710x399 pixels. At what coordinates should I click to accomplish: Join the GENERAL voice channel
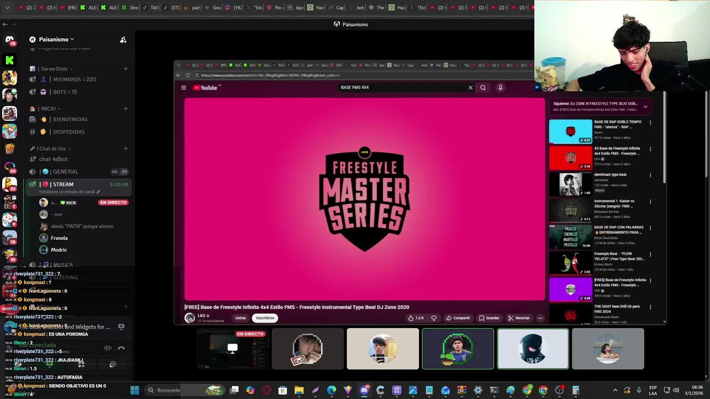tap(78, 172)
